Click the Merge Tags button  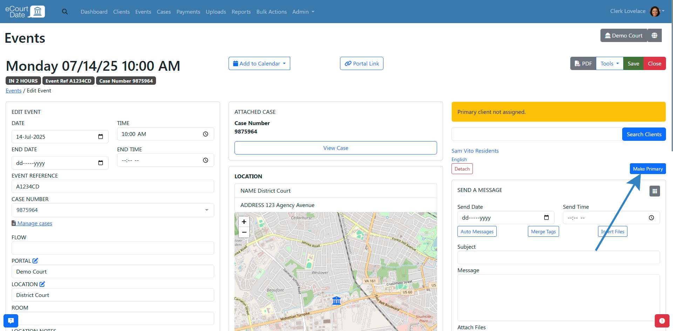[x=543, y=232]
